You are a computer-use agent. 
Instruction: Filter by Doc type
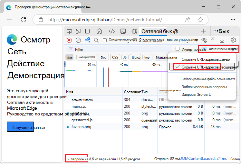(x=104, y=57)
